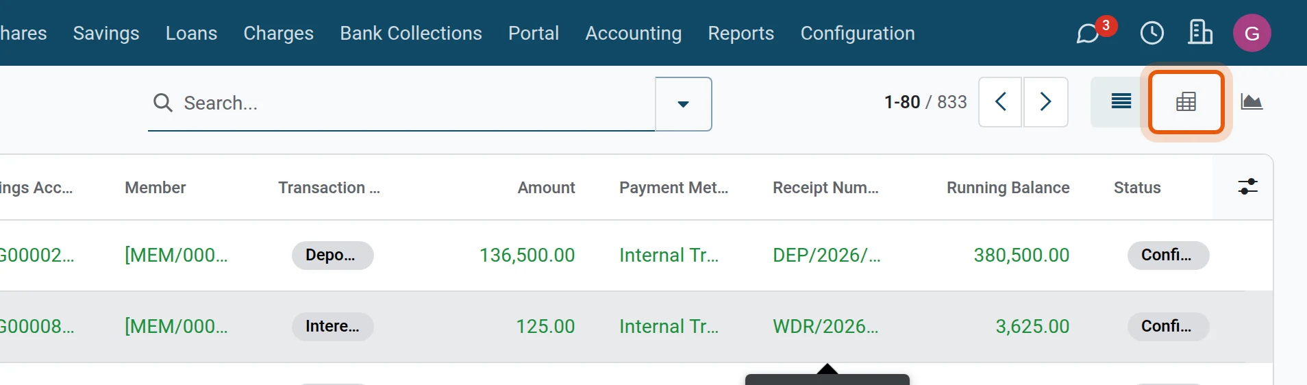This screenshot has height=385, width=1307.
Task: Click running balance 380,500.00 cell
Action: click(1021, 256)
